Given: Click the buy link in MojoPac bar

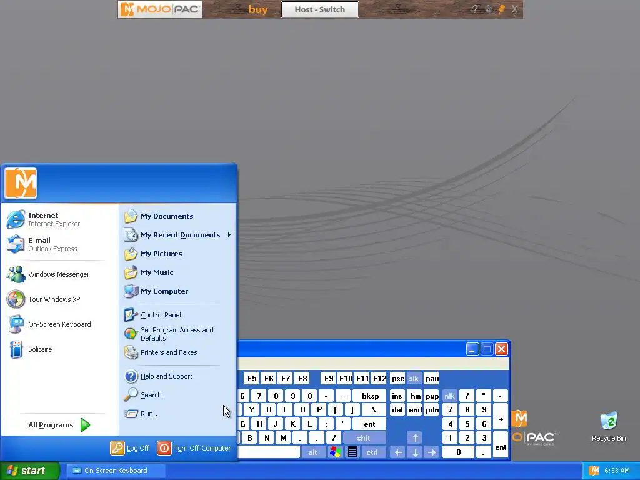Looking at the screenshot, I should (x=258, y=9).
